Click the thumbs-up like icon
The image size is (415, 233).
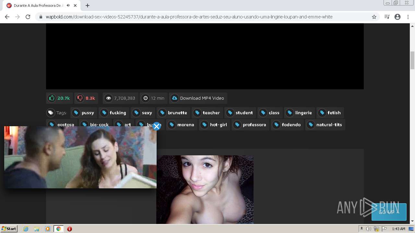tap(52, 98)
